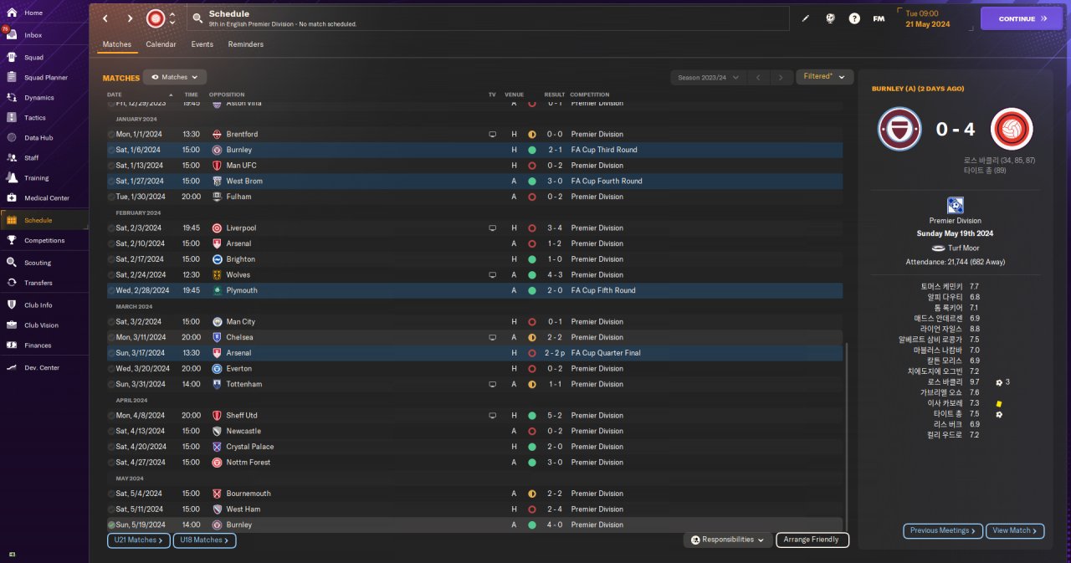Select the West Ham 2 - 4 row
This screenshot has width=1071, height=563.
click(474, 509)
